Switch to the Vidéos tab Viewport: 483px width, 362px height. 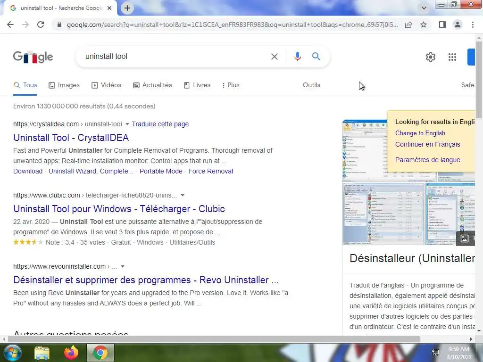click(106, 85)
